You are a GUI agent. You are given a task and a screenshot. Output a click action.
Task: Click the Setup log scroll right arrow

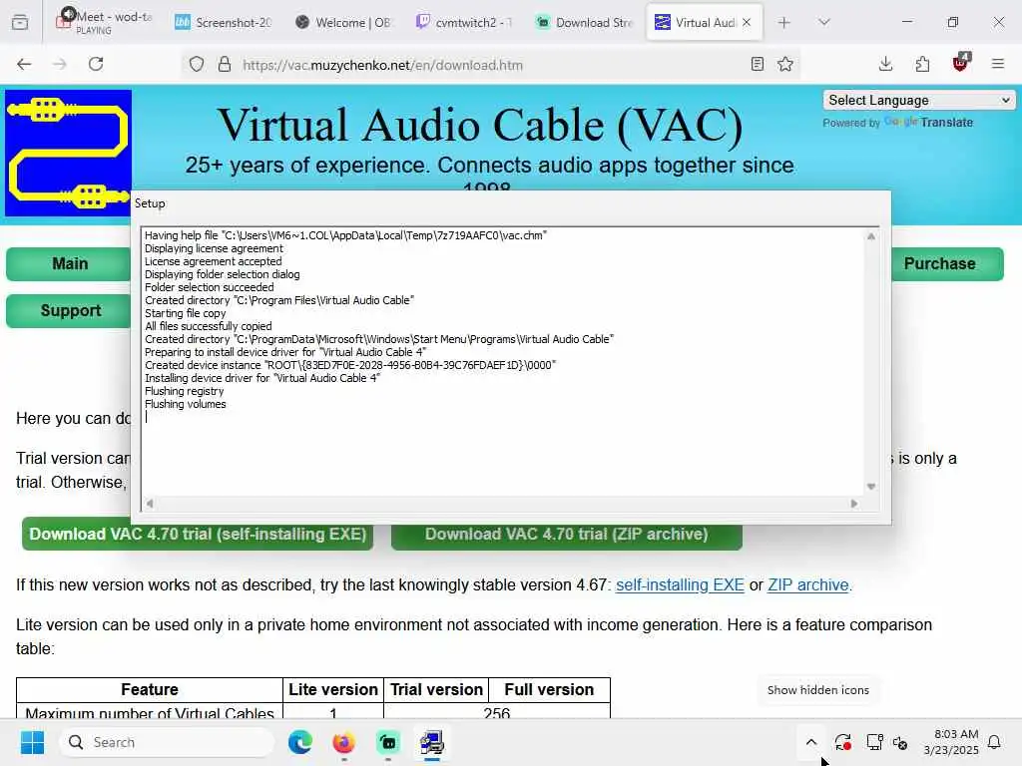pyautogui.click(x=854, y=503)
